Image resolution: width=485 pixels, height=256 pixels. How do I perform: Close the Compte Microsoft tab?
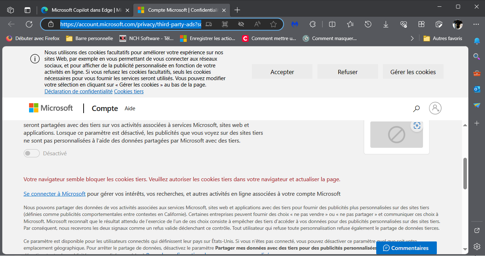click(224, 10)
